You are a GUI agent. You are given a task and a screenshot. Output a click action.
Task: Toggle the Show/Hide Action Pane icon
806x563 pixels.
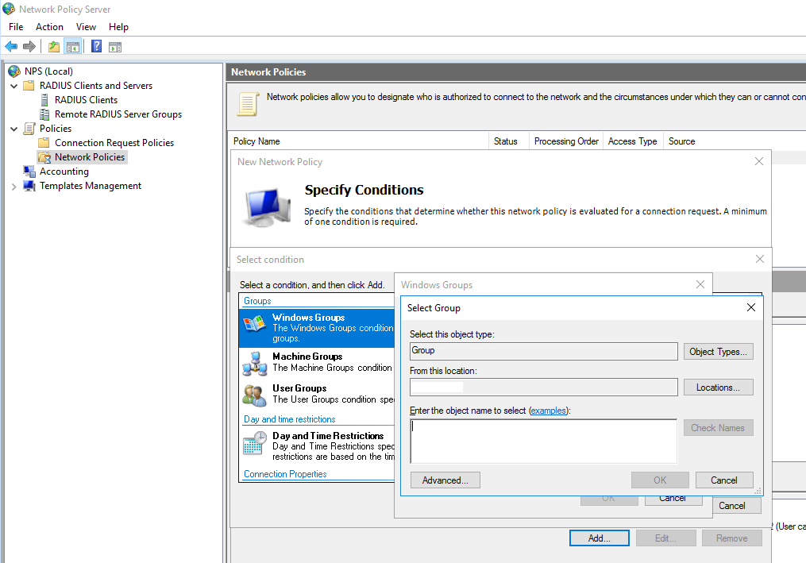pyautogui.click(x=115, y=47)
